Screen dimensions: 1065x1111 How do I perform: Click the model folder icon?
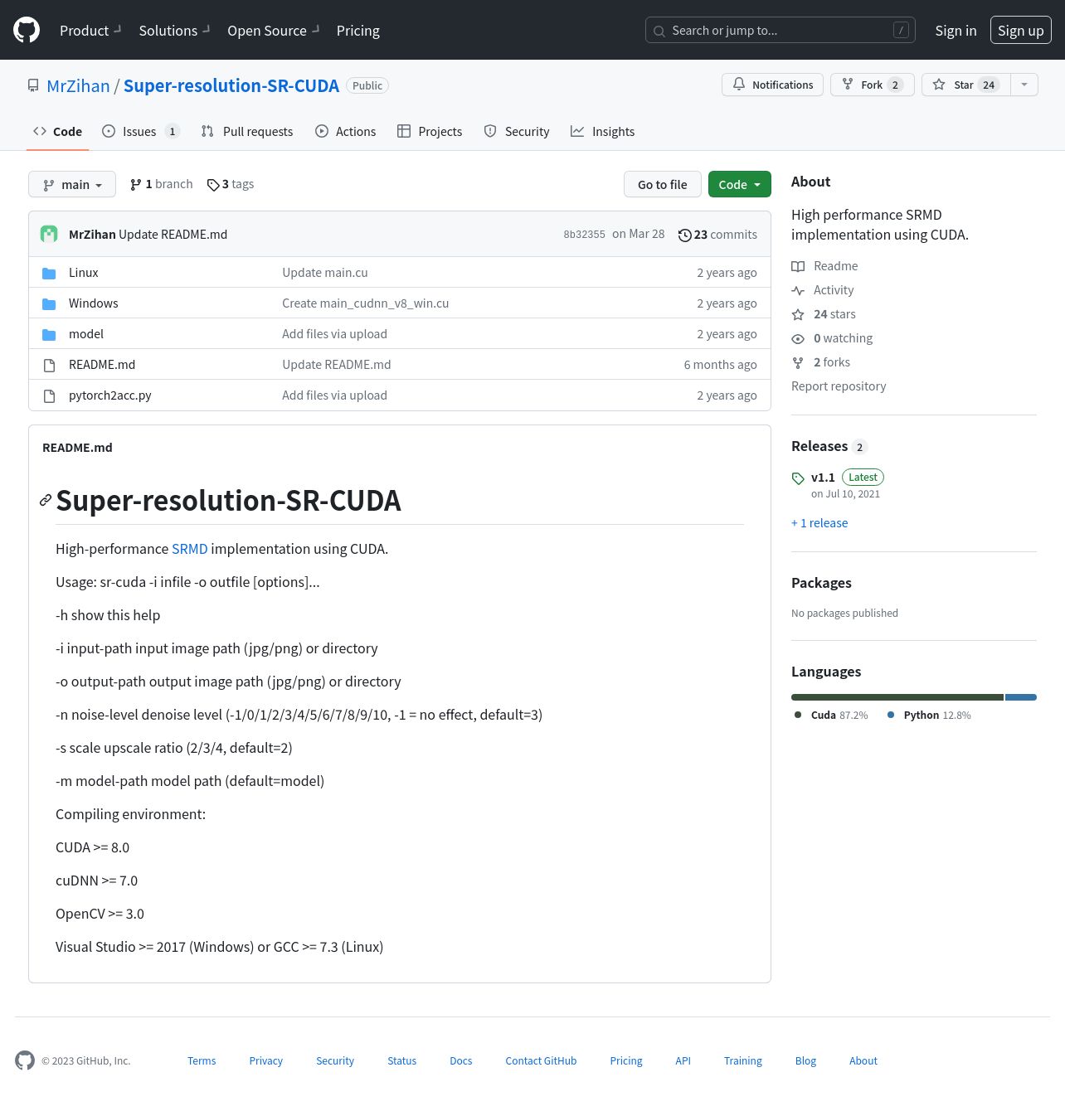pyautogui.click(x=49, y=334)
